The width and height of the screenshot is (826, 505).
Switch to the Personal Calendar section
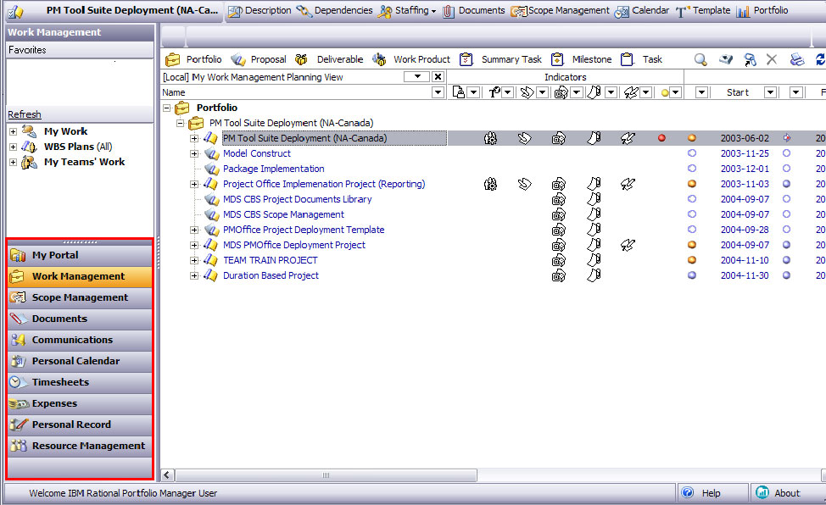coord(80,361)
